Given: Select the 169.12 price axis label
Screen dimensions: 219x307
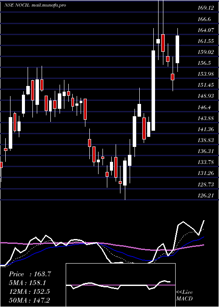Looking at the screenshot, I should 206,8.
